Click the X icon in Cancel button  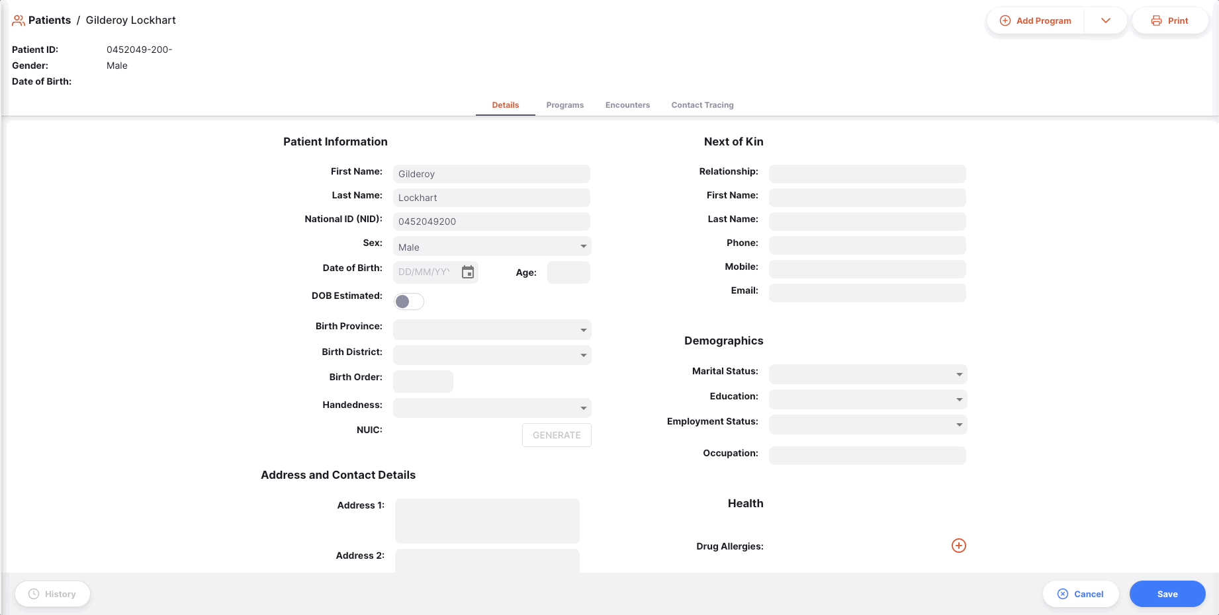[x=1063, y=594]
